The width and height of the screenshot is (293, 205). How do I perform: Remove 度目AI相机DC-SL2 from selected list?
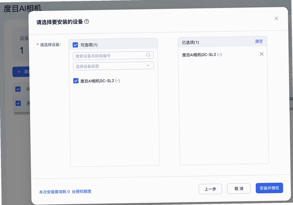(262, 54)
